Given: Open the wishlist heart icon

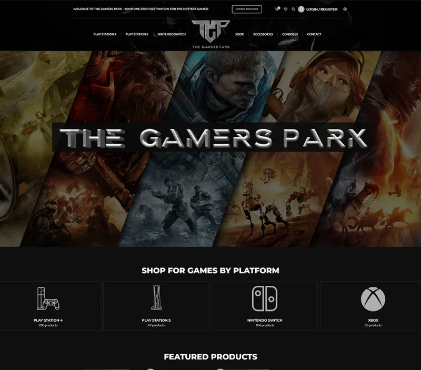Looking at the screenshot, I should click(285, 9).
